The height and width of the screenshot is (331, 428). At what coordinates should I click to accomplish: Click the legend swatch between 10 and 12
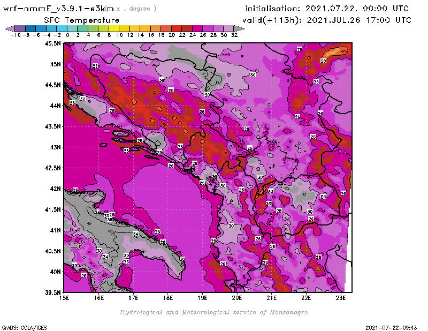tap(125, 28)
